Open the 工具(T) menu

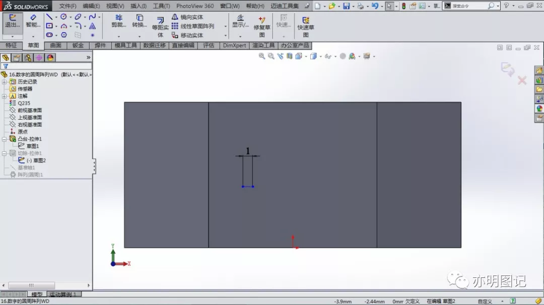pyautogui.click(x=161, y=6)
